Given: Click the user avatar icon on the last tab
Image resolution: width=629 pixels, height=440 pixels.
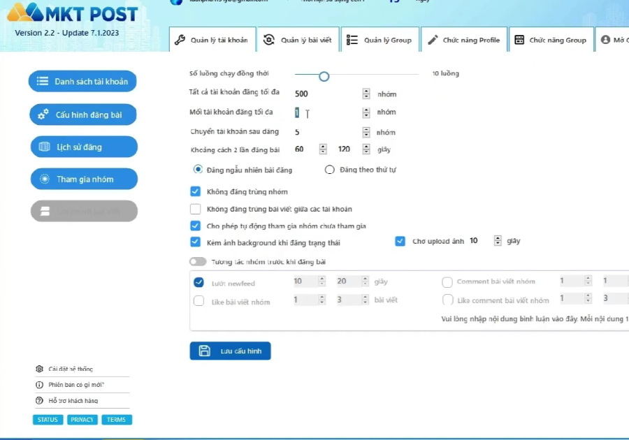Looking at the screenshot, I should click(606, 40).
